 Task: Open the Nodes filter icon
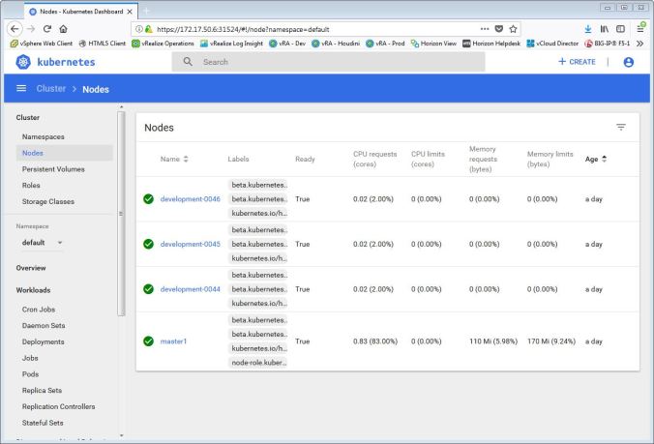click(x=620, y=128)
